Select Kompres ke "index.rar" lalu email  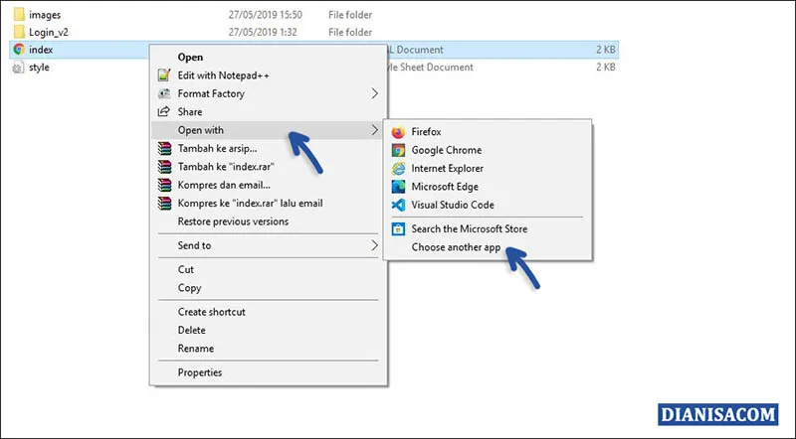pyautogui.click(x=269, y=204)
